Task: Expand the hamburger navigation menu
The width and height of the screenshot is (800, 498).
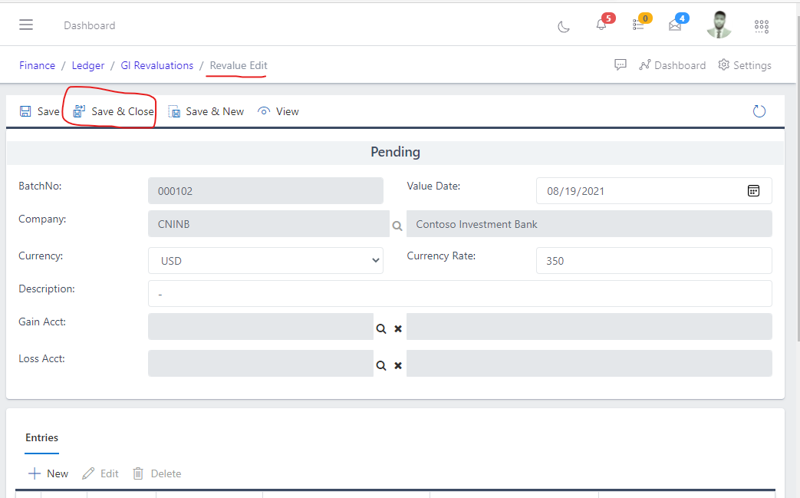Action: point(25,23)
